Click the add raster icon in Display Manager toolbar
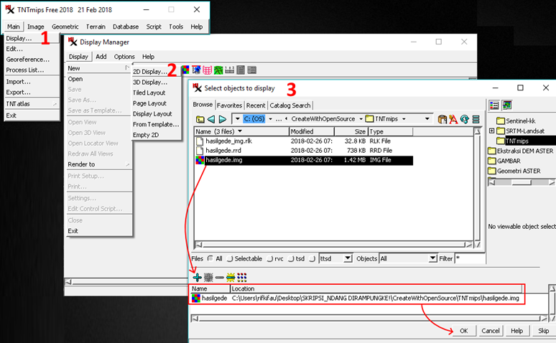Image resolution: width=556 pixels, height=343 pixels. pos(185,70)
